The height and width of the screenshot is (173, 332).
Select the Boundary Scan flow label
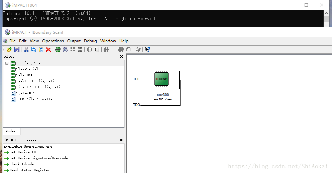click(x=29, y=63)
